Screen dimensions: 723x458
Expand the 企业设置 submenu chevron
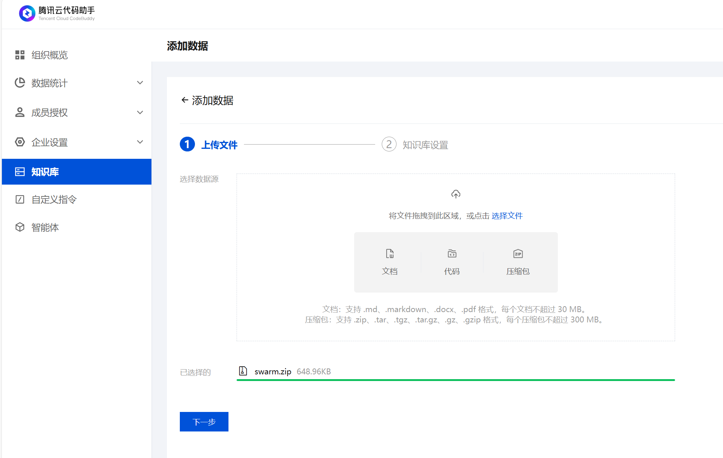140,142
